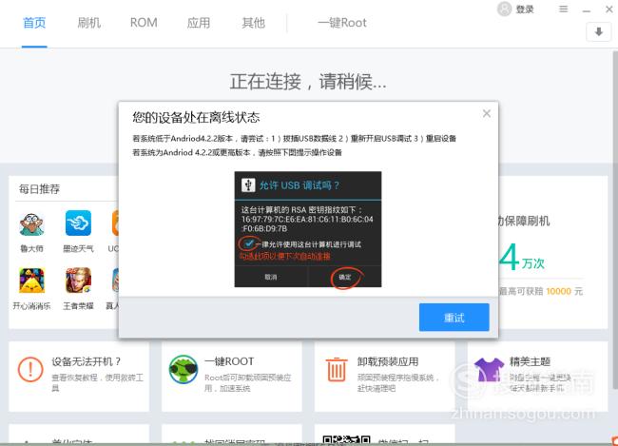Open the 鲁大师 app icon
The image size is (618, 446).
click(x=32, y=224)
